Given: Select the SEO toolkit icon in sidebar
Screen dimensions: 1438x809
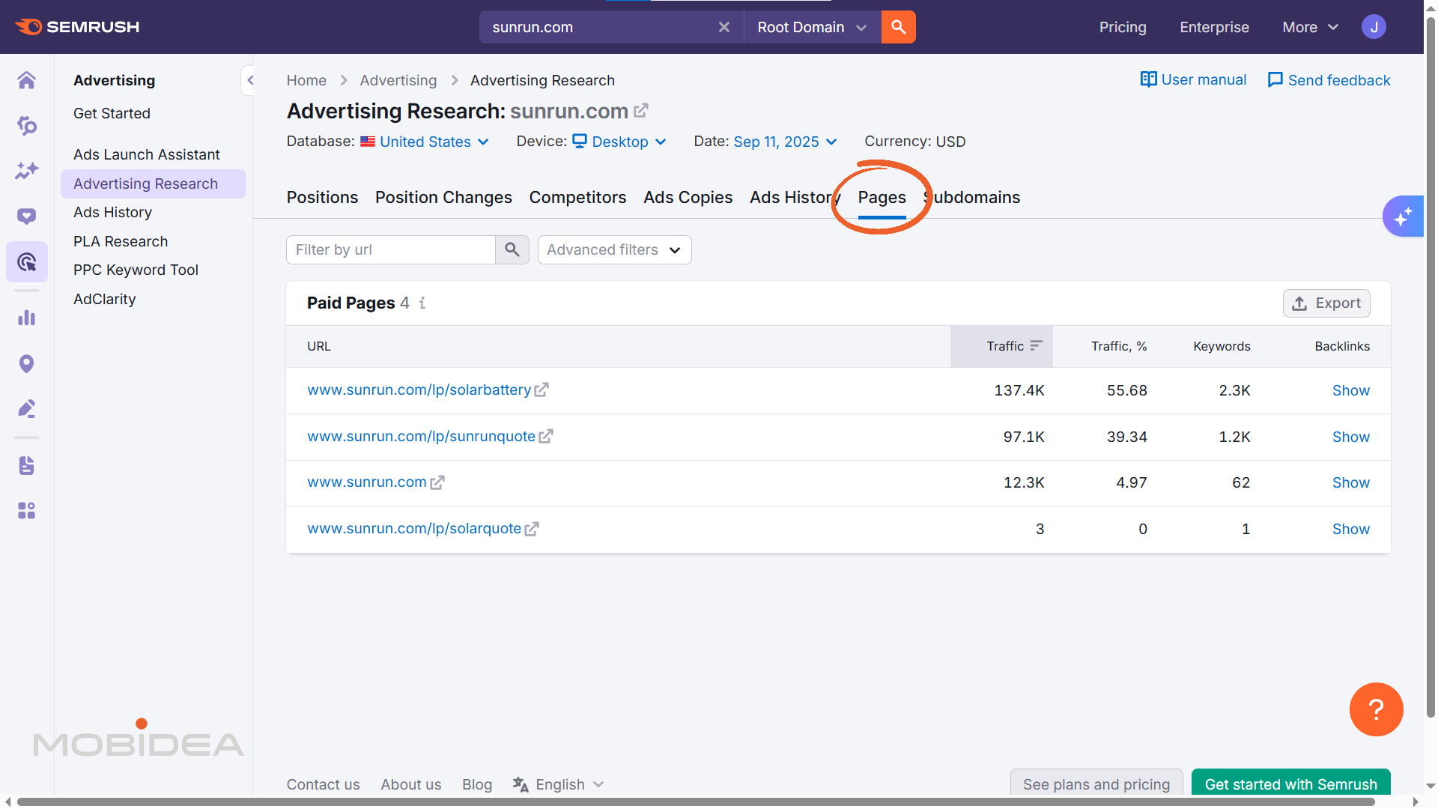Looking at the screenshot, I should [27, 126].
